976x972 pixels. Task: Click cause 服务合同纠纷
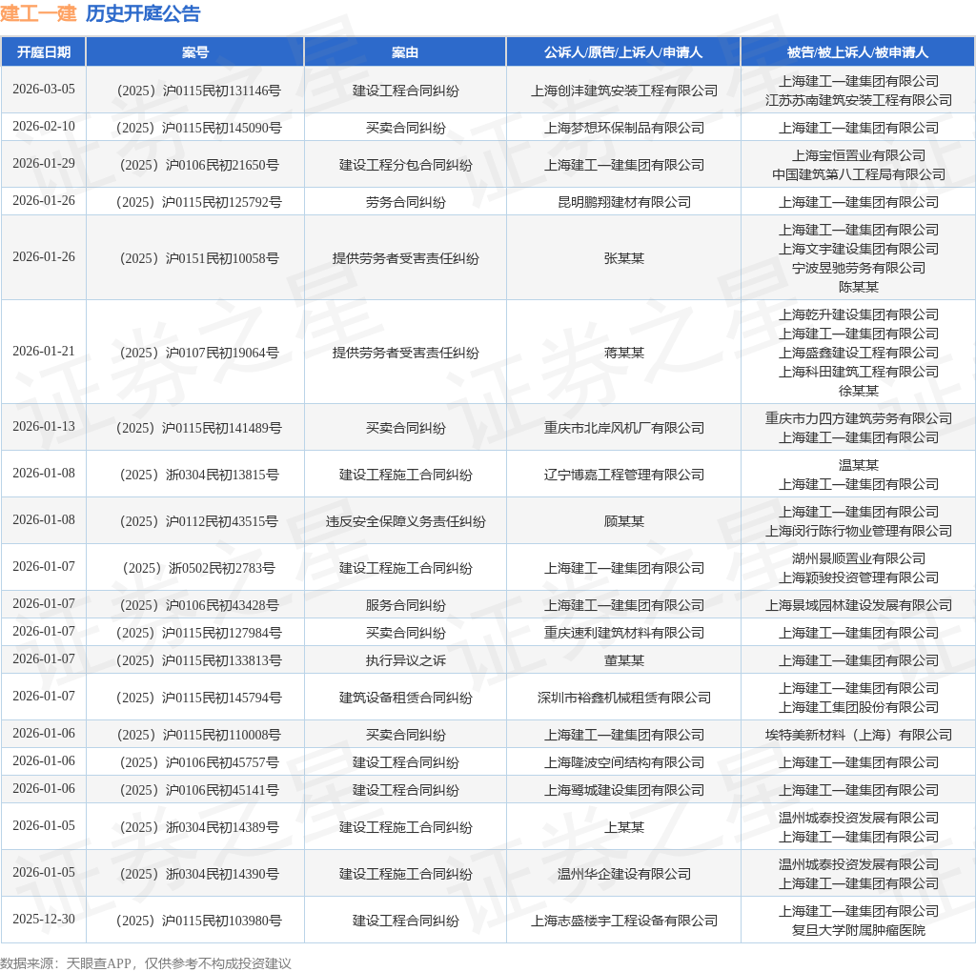tap(405, 606)
